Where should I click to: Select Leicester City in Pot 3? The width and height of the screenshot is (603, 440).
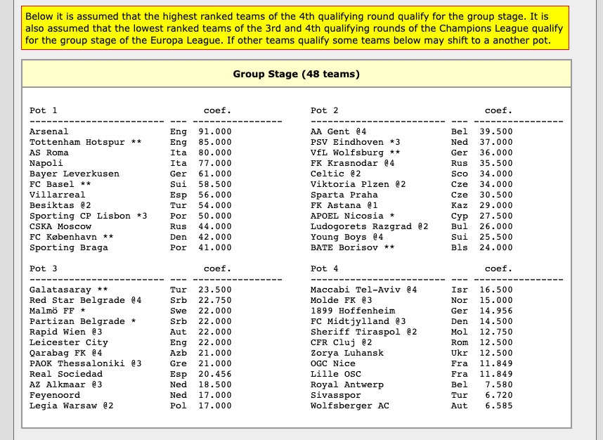69,343
